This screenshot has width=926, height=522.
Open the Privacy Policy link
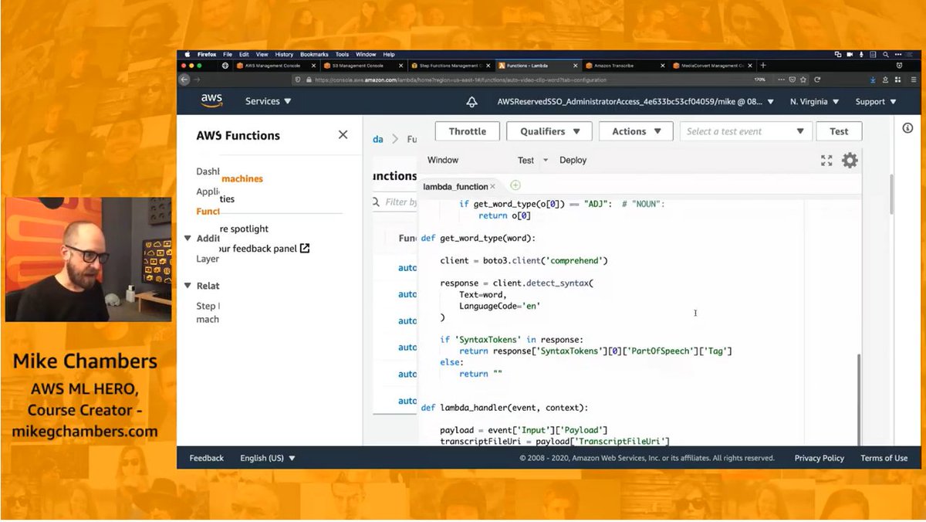[820, 458]
